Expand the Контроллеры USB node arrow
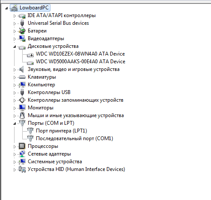The image size is (211, 200). point(15,93)
